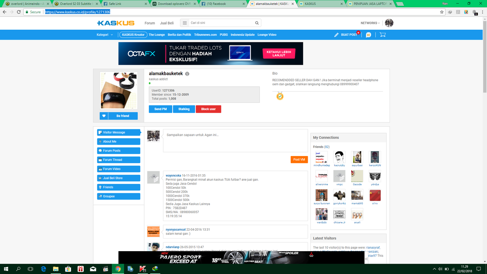
Task: Open friend gorrykonkz's avatar
Action: point(339,195)
